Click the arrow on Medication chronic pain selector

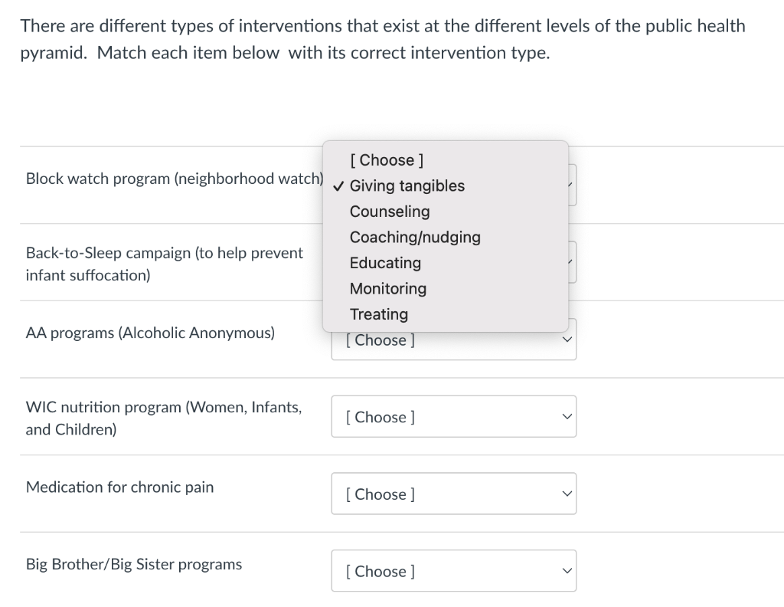(x=566, y=494)
